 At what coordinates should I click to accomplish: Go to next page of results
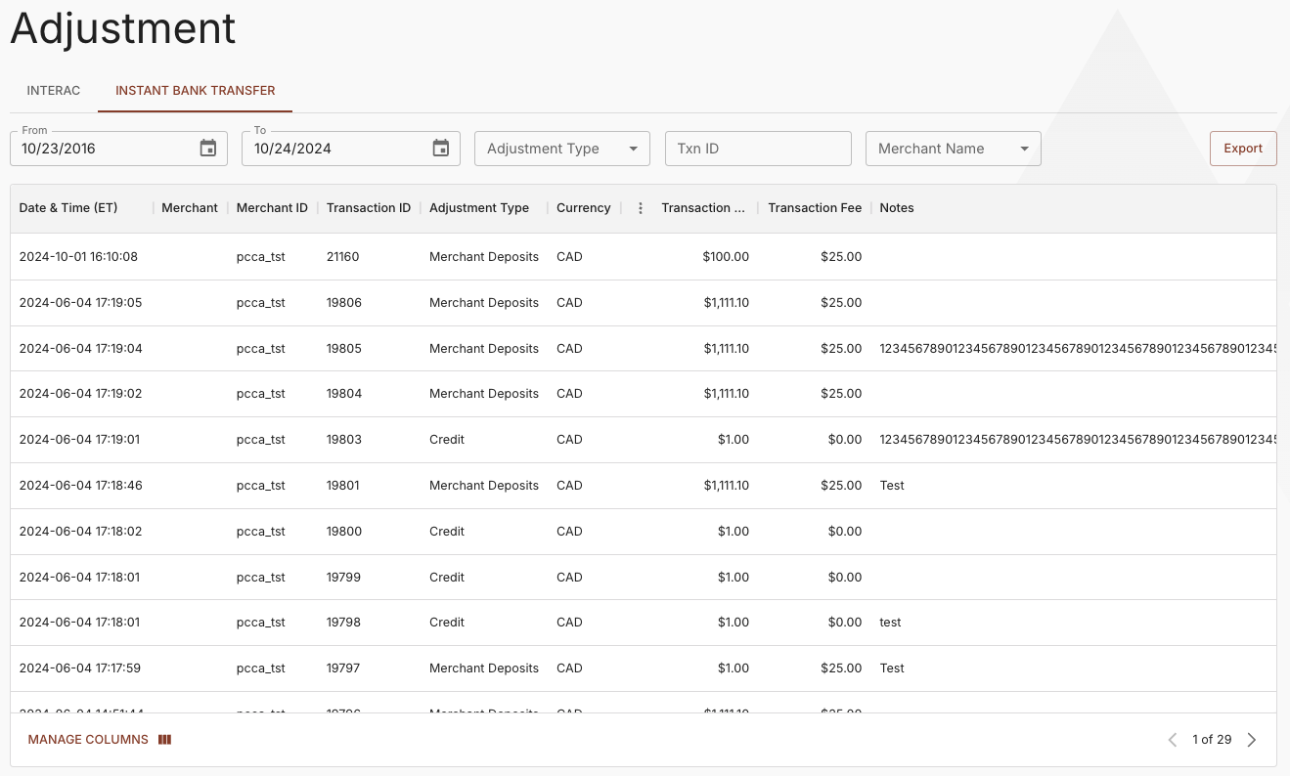[1252, 740]
